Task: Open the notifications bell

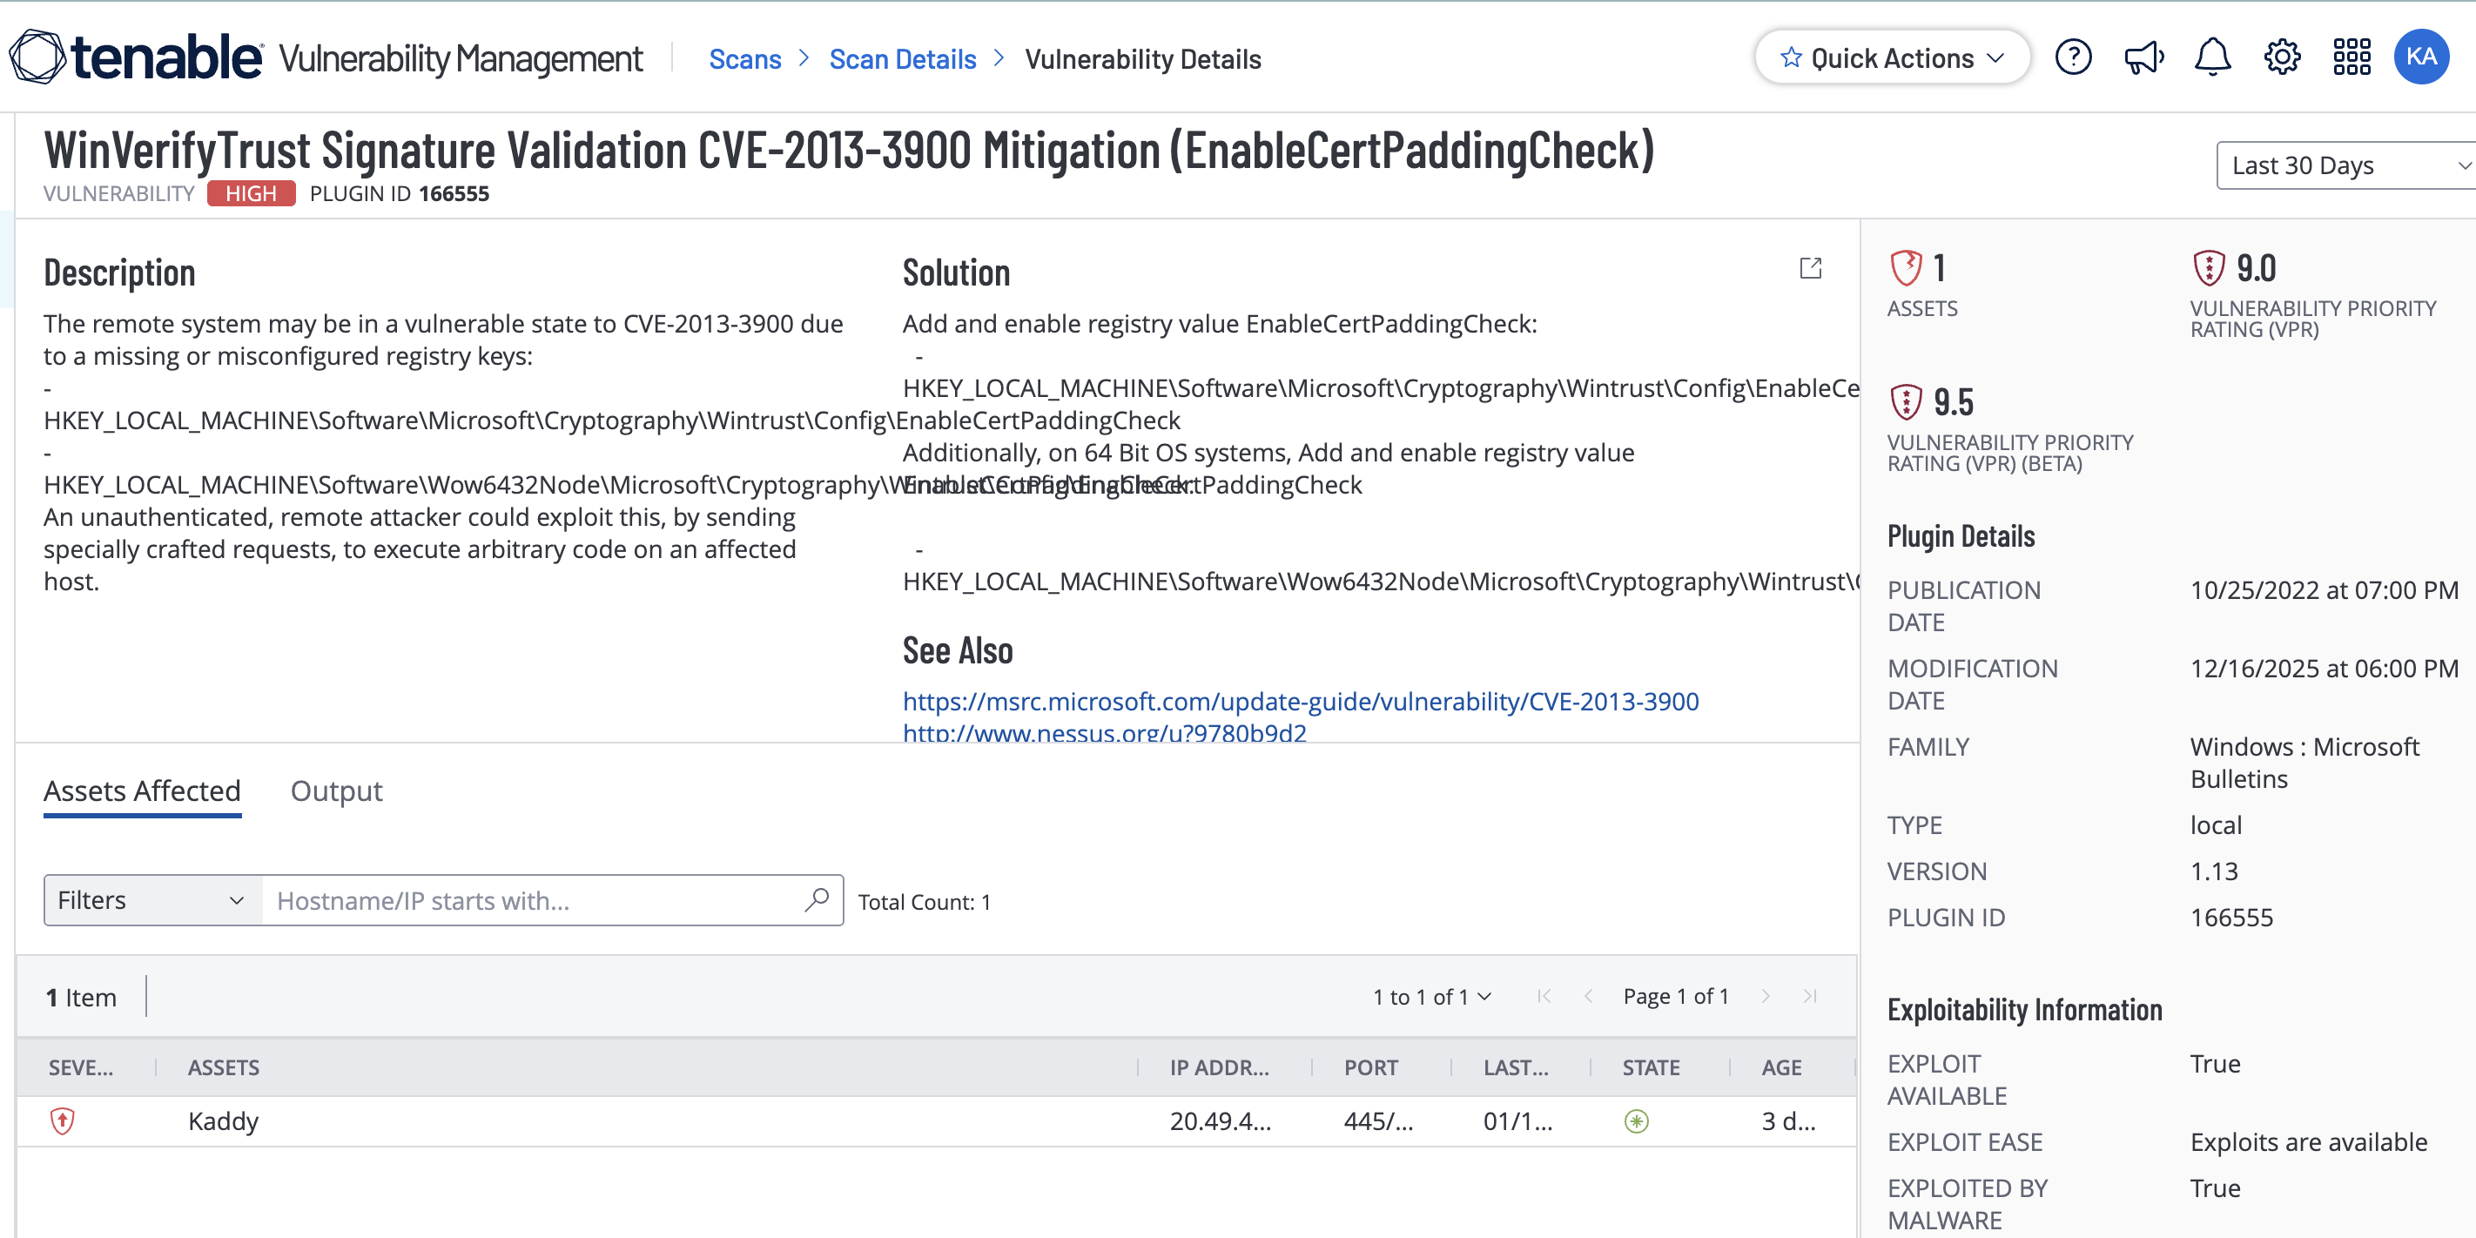Action: pos(2212,57)
